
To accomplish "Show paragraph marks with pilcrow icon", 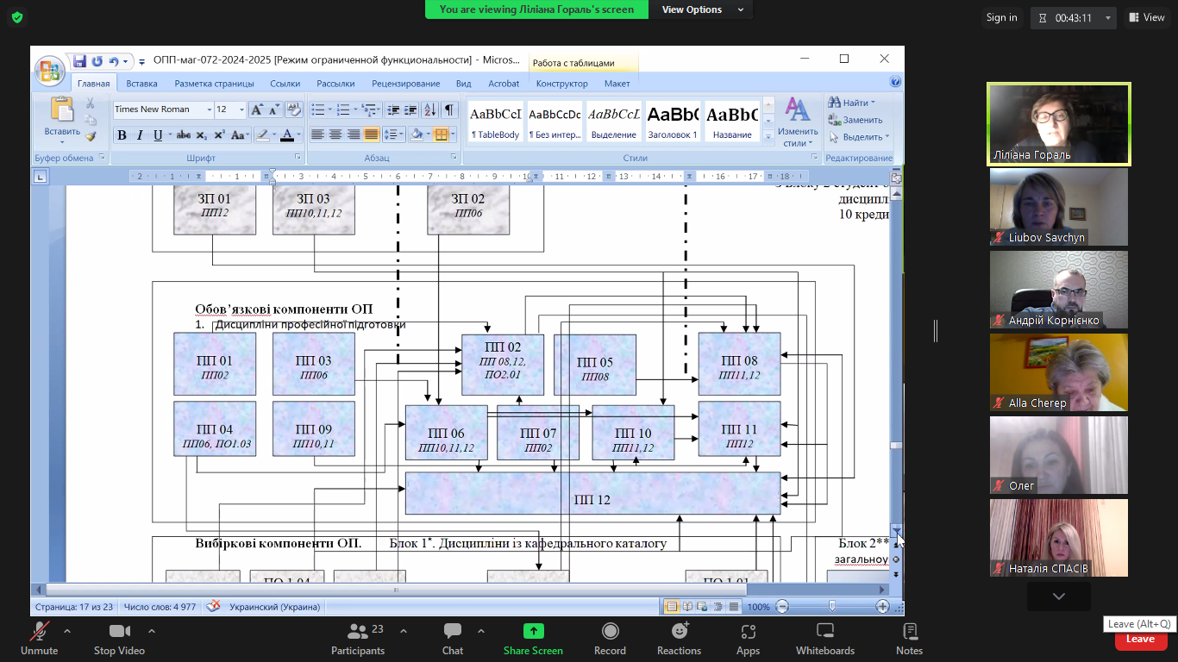I will (x=449, y=109).
